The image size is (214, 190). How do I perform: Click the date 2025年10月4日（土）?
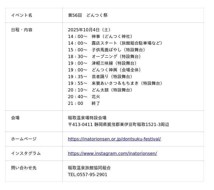click(x=90, y=30)
